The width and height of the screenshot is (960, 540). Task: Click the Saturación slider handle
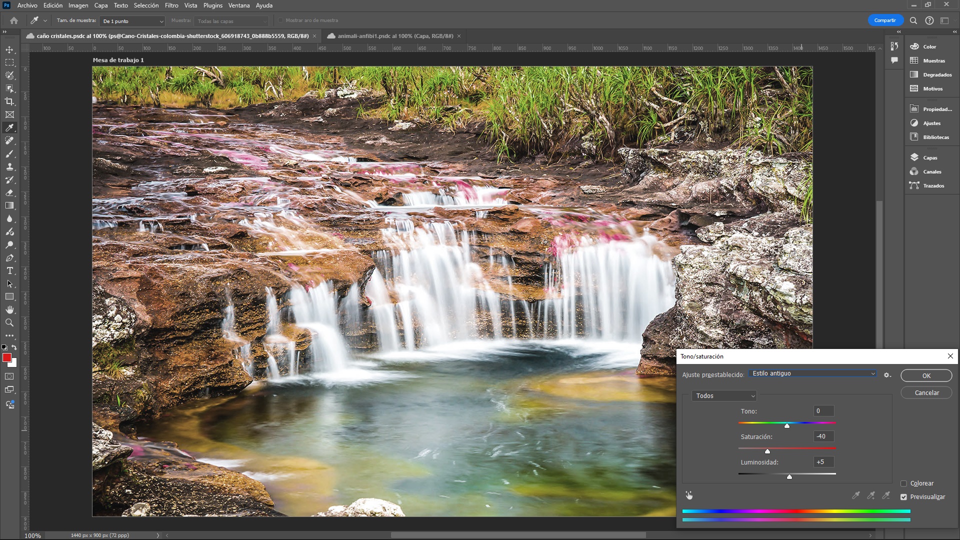click(767, 451)
